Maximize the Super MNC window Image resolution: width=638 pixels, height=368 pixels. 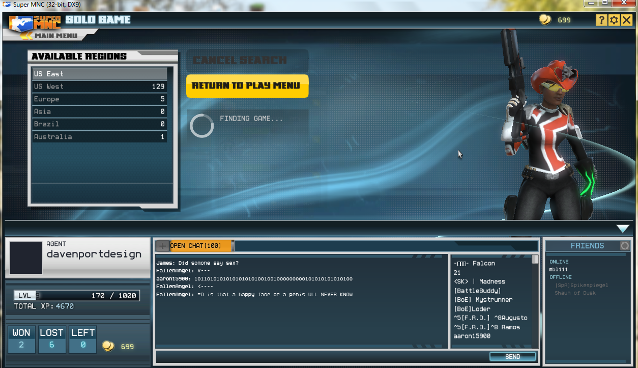pos(605,3)
